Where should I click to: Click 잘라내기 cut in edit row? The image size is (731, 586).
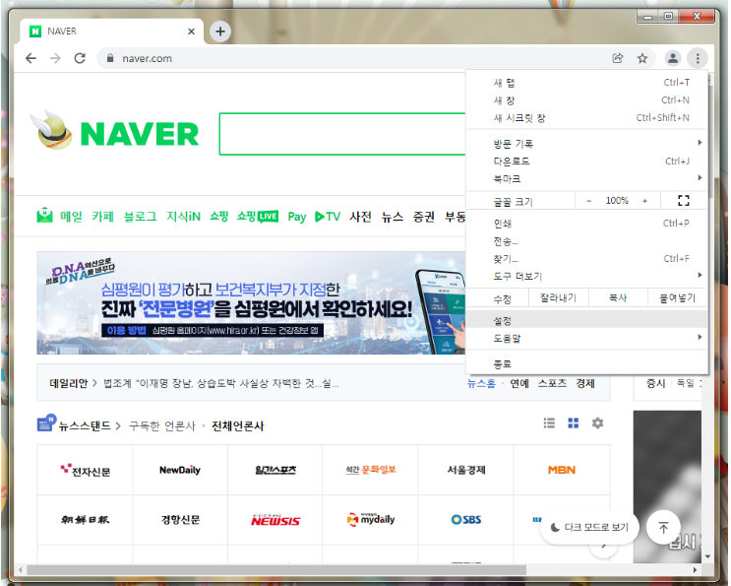click(x=559, y=297)
